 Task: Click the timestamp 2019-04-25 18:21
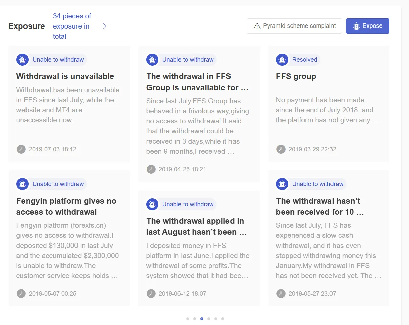[x=183, y=169]
